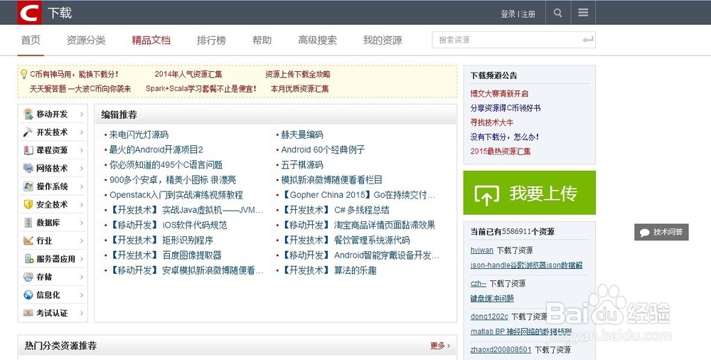Click the red CSDN logo icon
The height and width of the screenshot is (360, 711).
pyautogui.click(x=29, y=12)
